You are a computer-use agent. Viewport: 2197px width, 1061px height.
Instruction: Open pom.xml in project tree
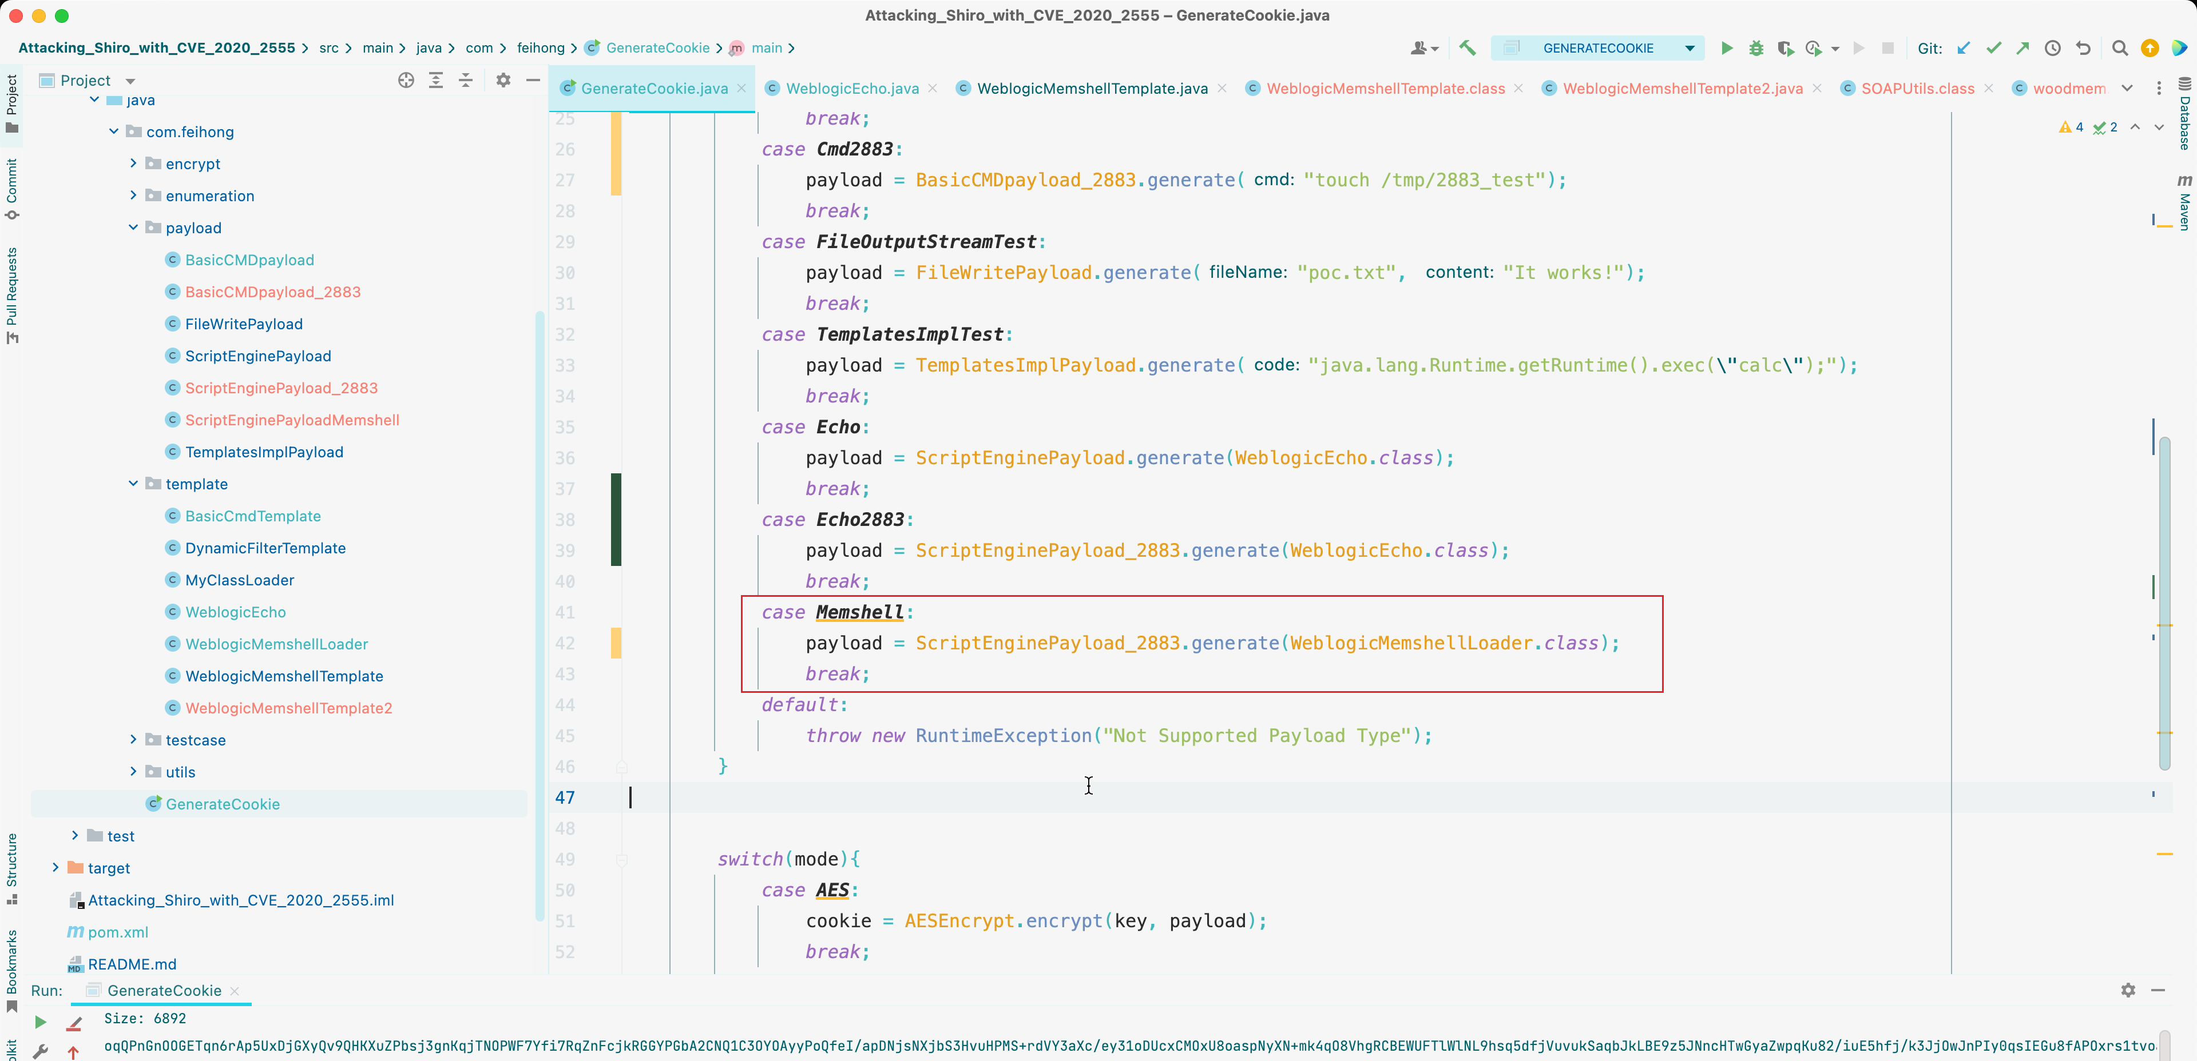pyautogui.click(x=118, y=932)
